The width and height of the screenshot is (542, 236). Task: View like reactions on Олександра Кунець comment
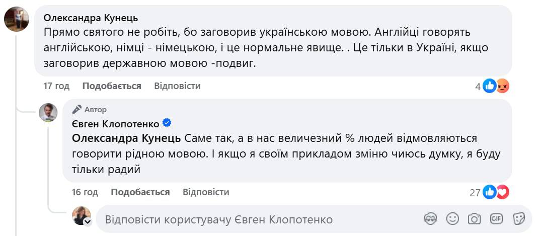[489, 87]
